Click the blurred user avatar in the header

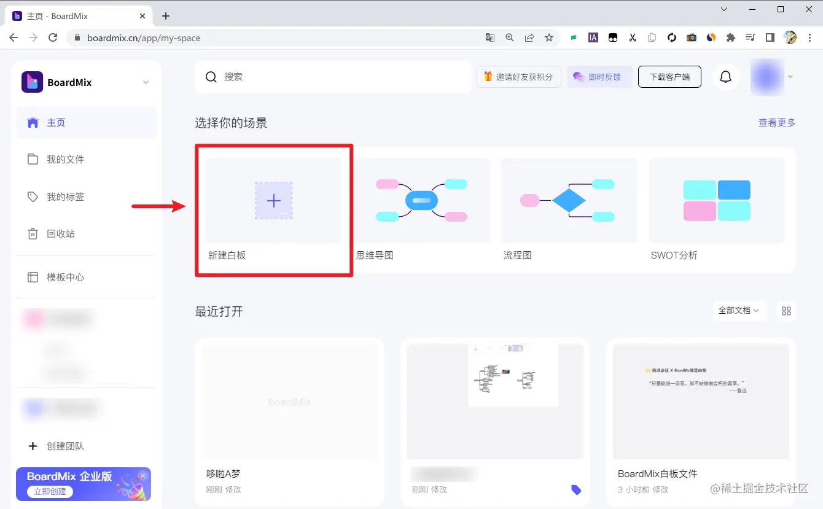[766, 77]
